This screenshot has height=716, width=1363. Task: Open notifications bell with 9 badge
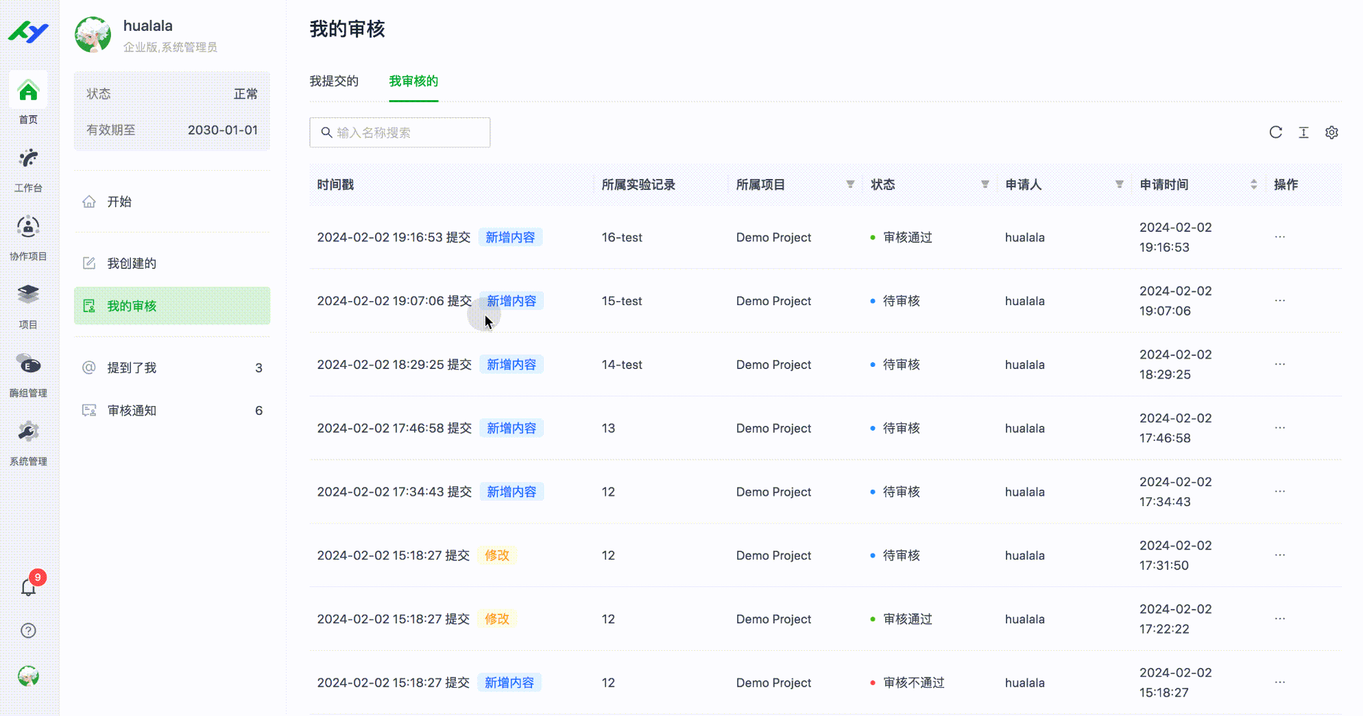[28, 587]
